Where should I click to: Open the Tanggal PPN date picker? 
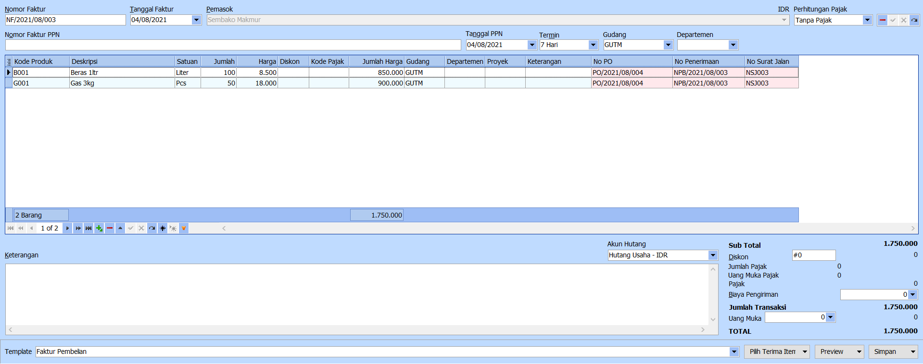pos(532,45)
